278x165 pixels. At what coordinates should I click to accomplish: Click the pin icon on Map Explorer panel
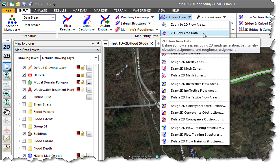point(98,44)
